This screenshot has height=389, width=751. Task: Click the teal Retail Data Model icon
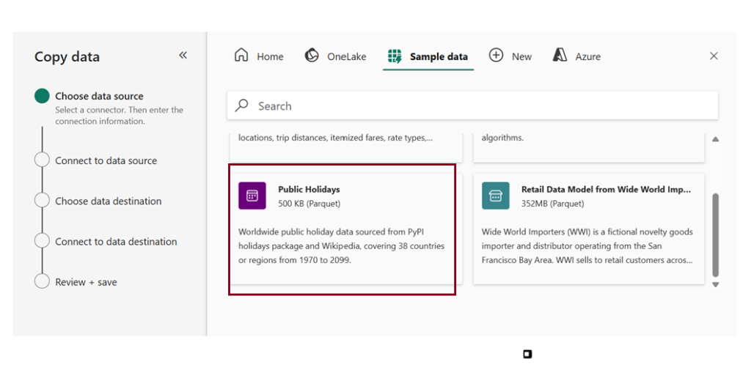(495, 196)
